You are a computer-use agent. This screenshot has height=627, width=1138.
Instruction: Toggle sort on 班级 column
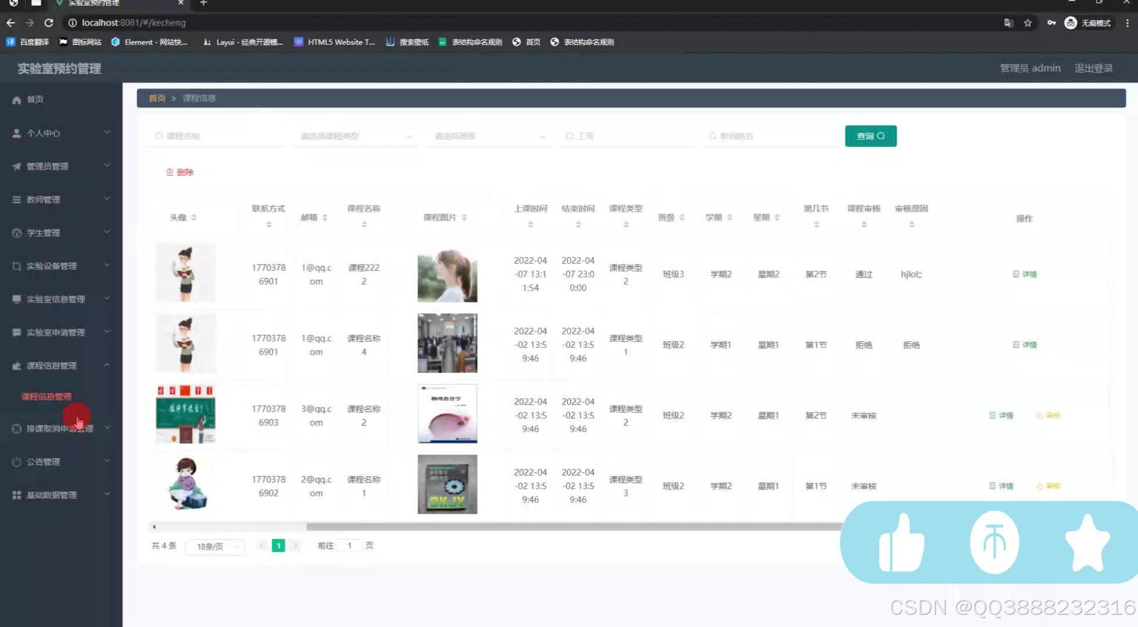point(682,218)
